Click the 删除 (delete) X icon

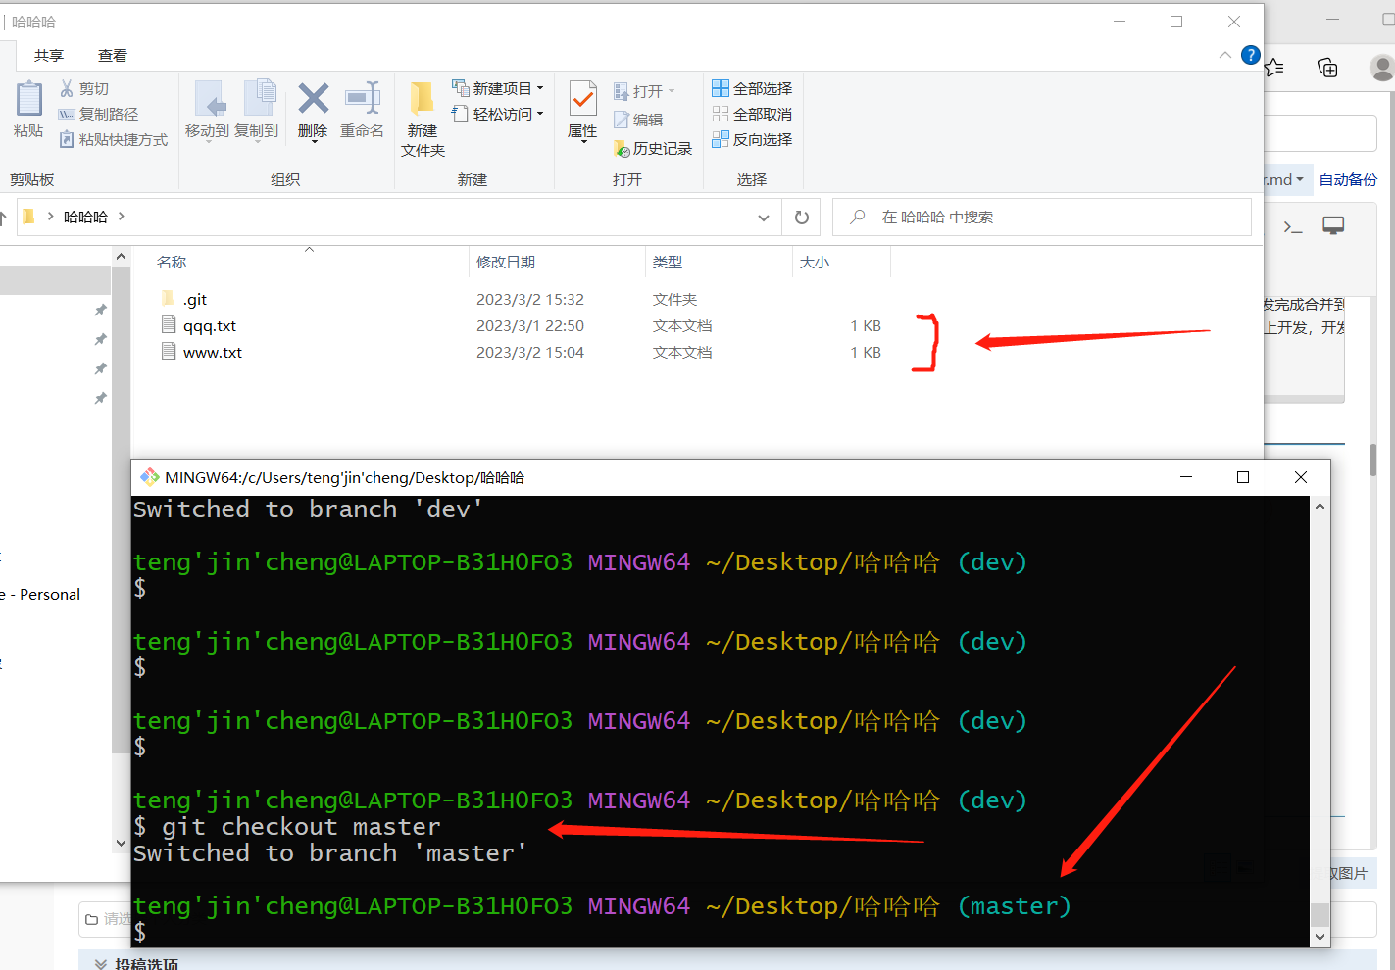pyautogui.click(x=313, y=98)
